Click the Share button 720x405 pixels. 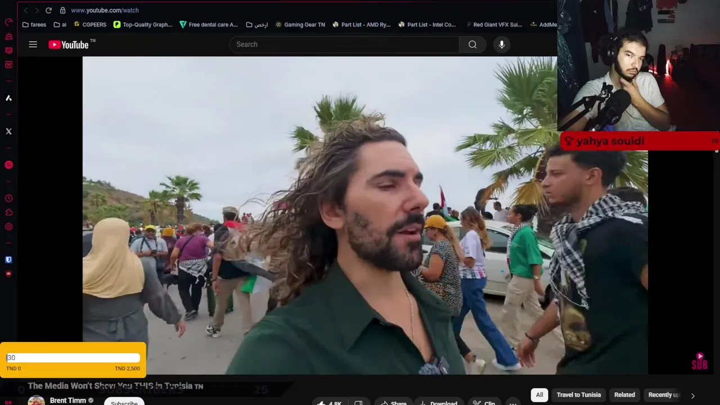(393, 403)
